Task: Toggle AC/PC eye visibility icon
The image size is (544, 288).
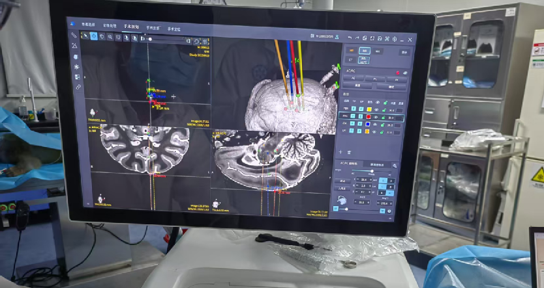Action: pos(404,73)
